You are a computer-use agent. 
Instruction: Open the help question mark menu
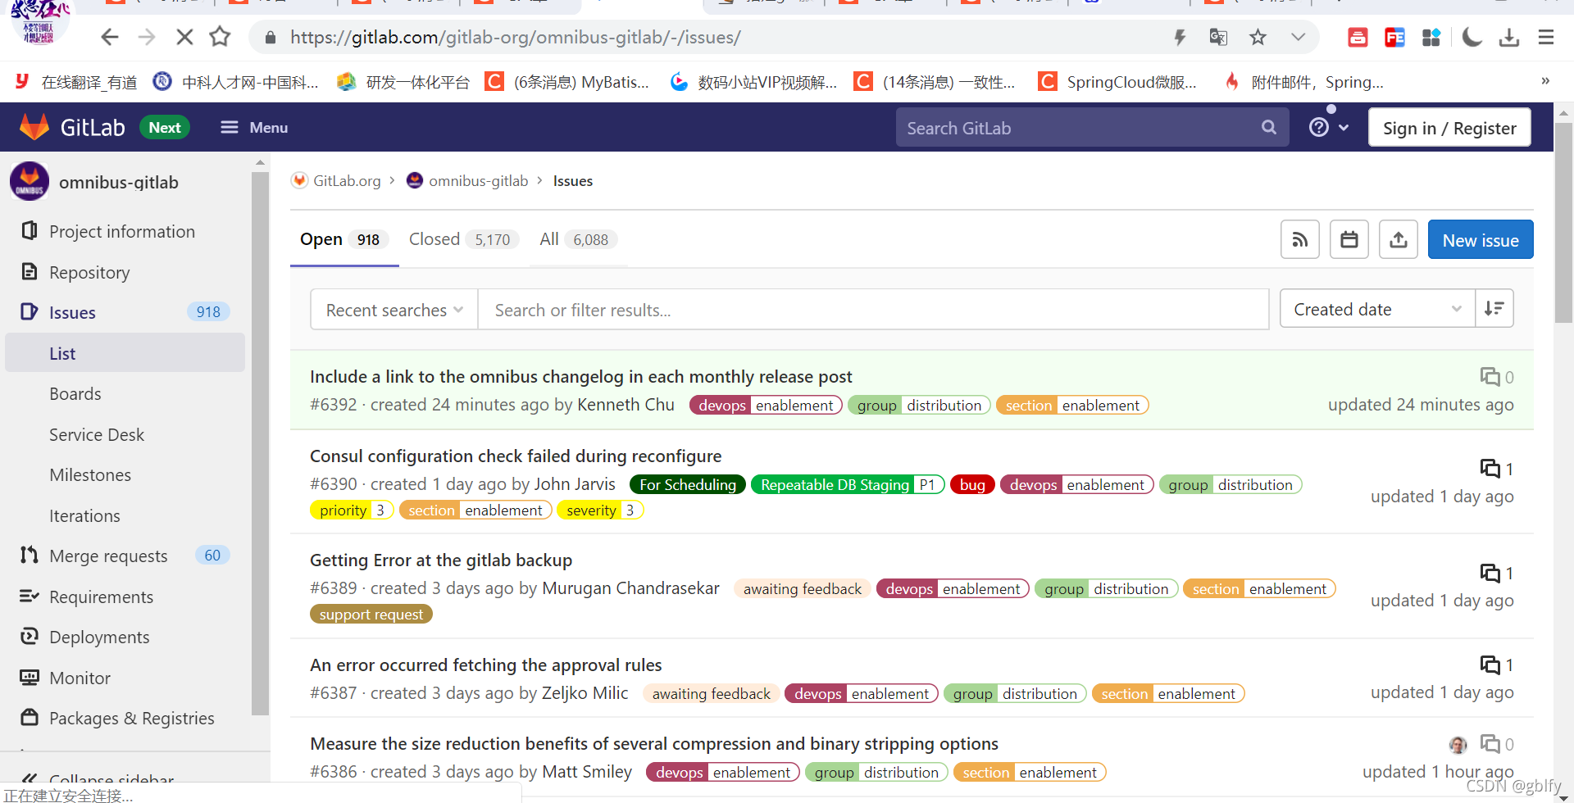pyautogui.click(x=1329, y=127)
